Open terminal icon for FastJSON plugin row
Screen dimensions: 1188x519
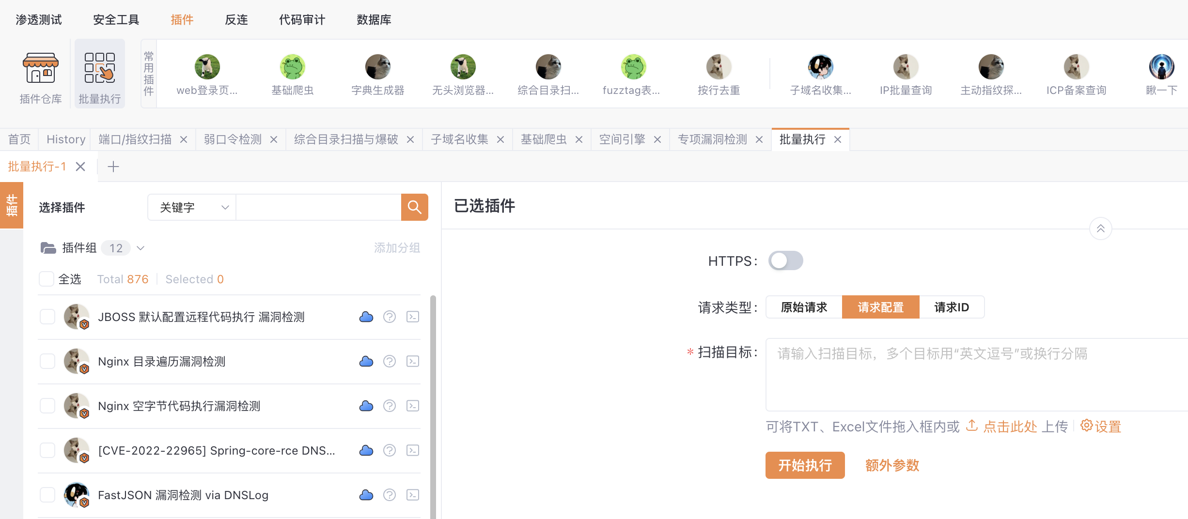(x=412, y=495)
